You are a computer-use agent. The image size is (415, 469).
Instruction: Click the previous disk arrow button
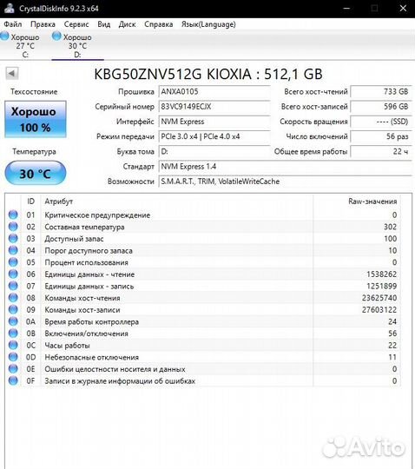12,73
